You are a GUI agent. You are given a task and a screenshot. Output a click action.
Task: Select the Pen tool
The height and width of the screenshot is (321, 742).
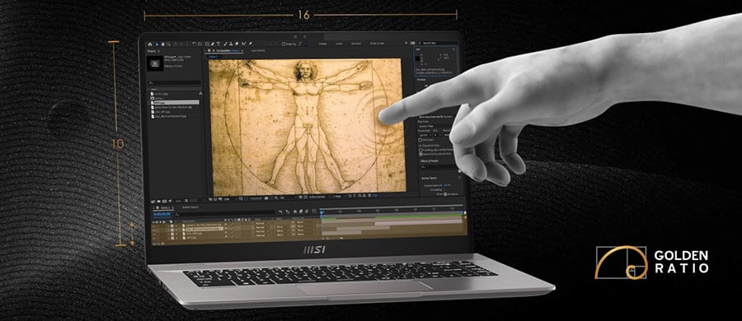pyautogui.click(x=213, y=44)
